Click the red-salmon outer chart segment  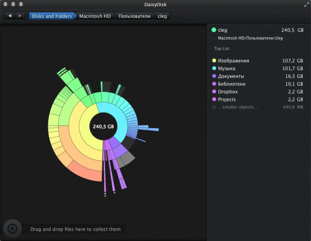tap(86, 172)
